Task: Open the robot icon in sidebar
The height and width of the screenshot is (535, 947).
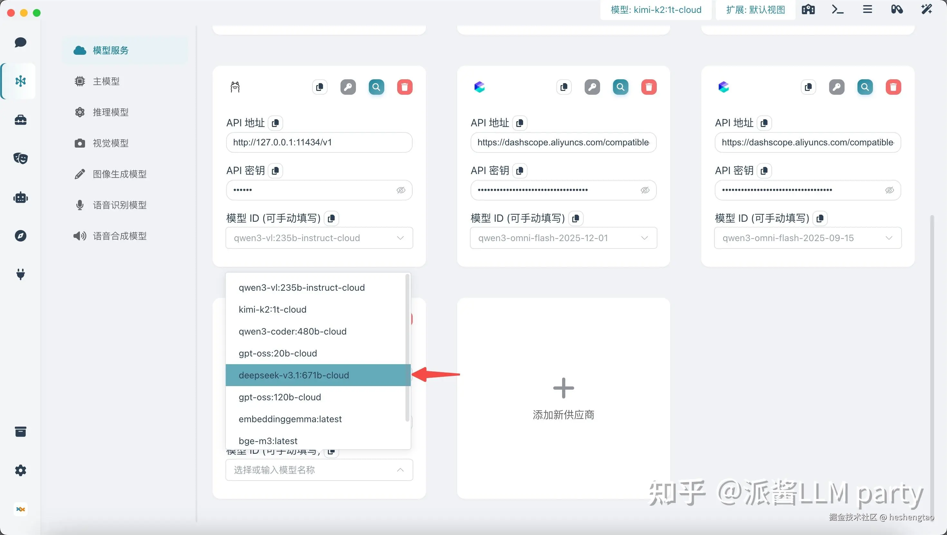Action: pyautogui.click(x=21, y=198)
